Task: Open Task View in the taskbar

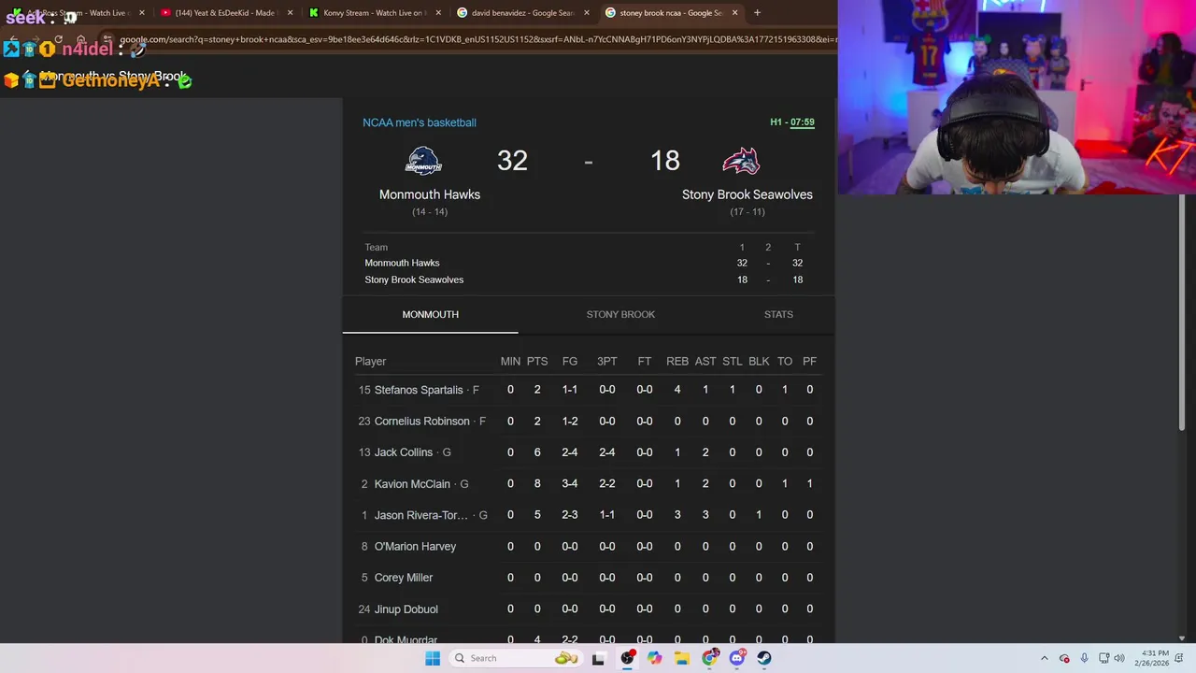Action: 599,658
